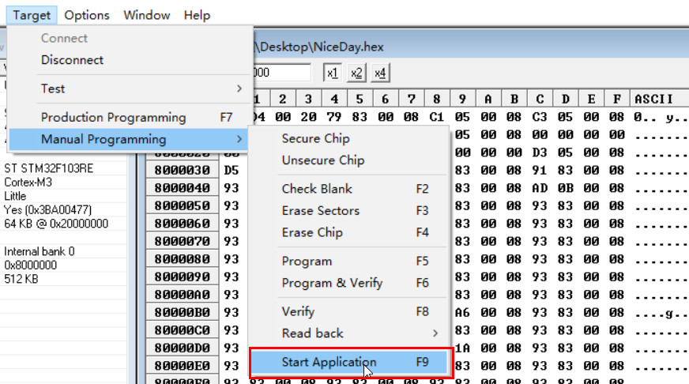
Task: Click column header C in the hex table
Action: (x=540, y=100)
